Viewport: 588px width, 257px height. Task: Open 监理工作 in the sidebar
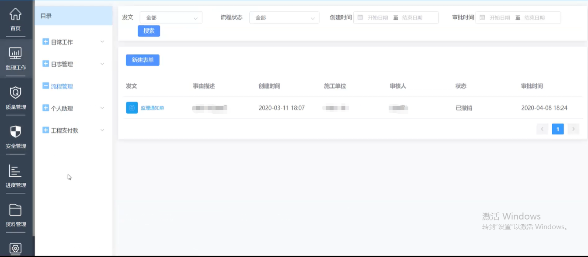15,54
